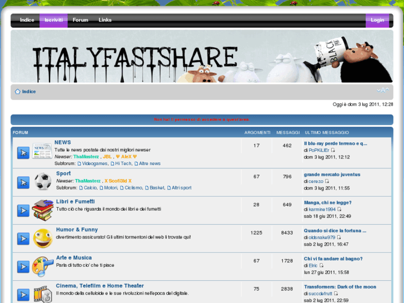Open the NEWS forum
The width and height of the screenshot is (404, 303).
click(x=63, y=142)
